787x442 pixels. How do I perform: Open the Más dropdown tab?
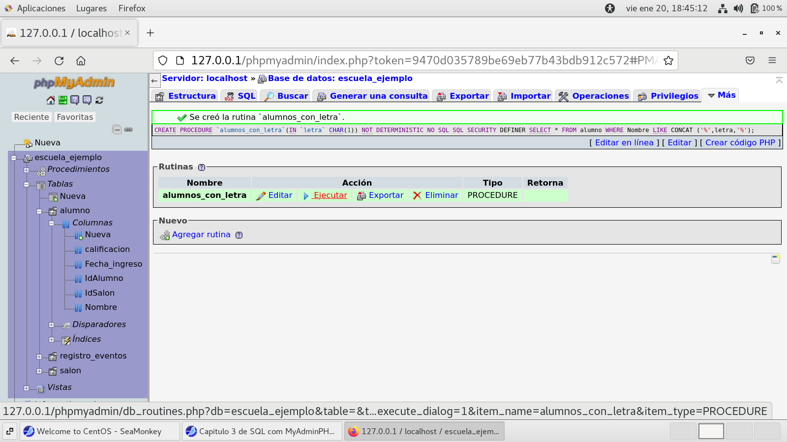(x=721, y=95)
